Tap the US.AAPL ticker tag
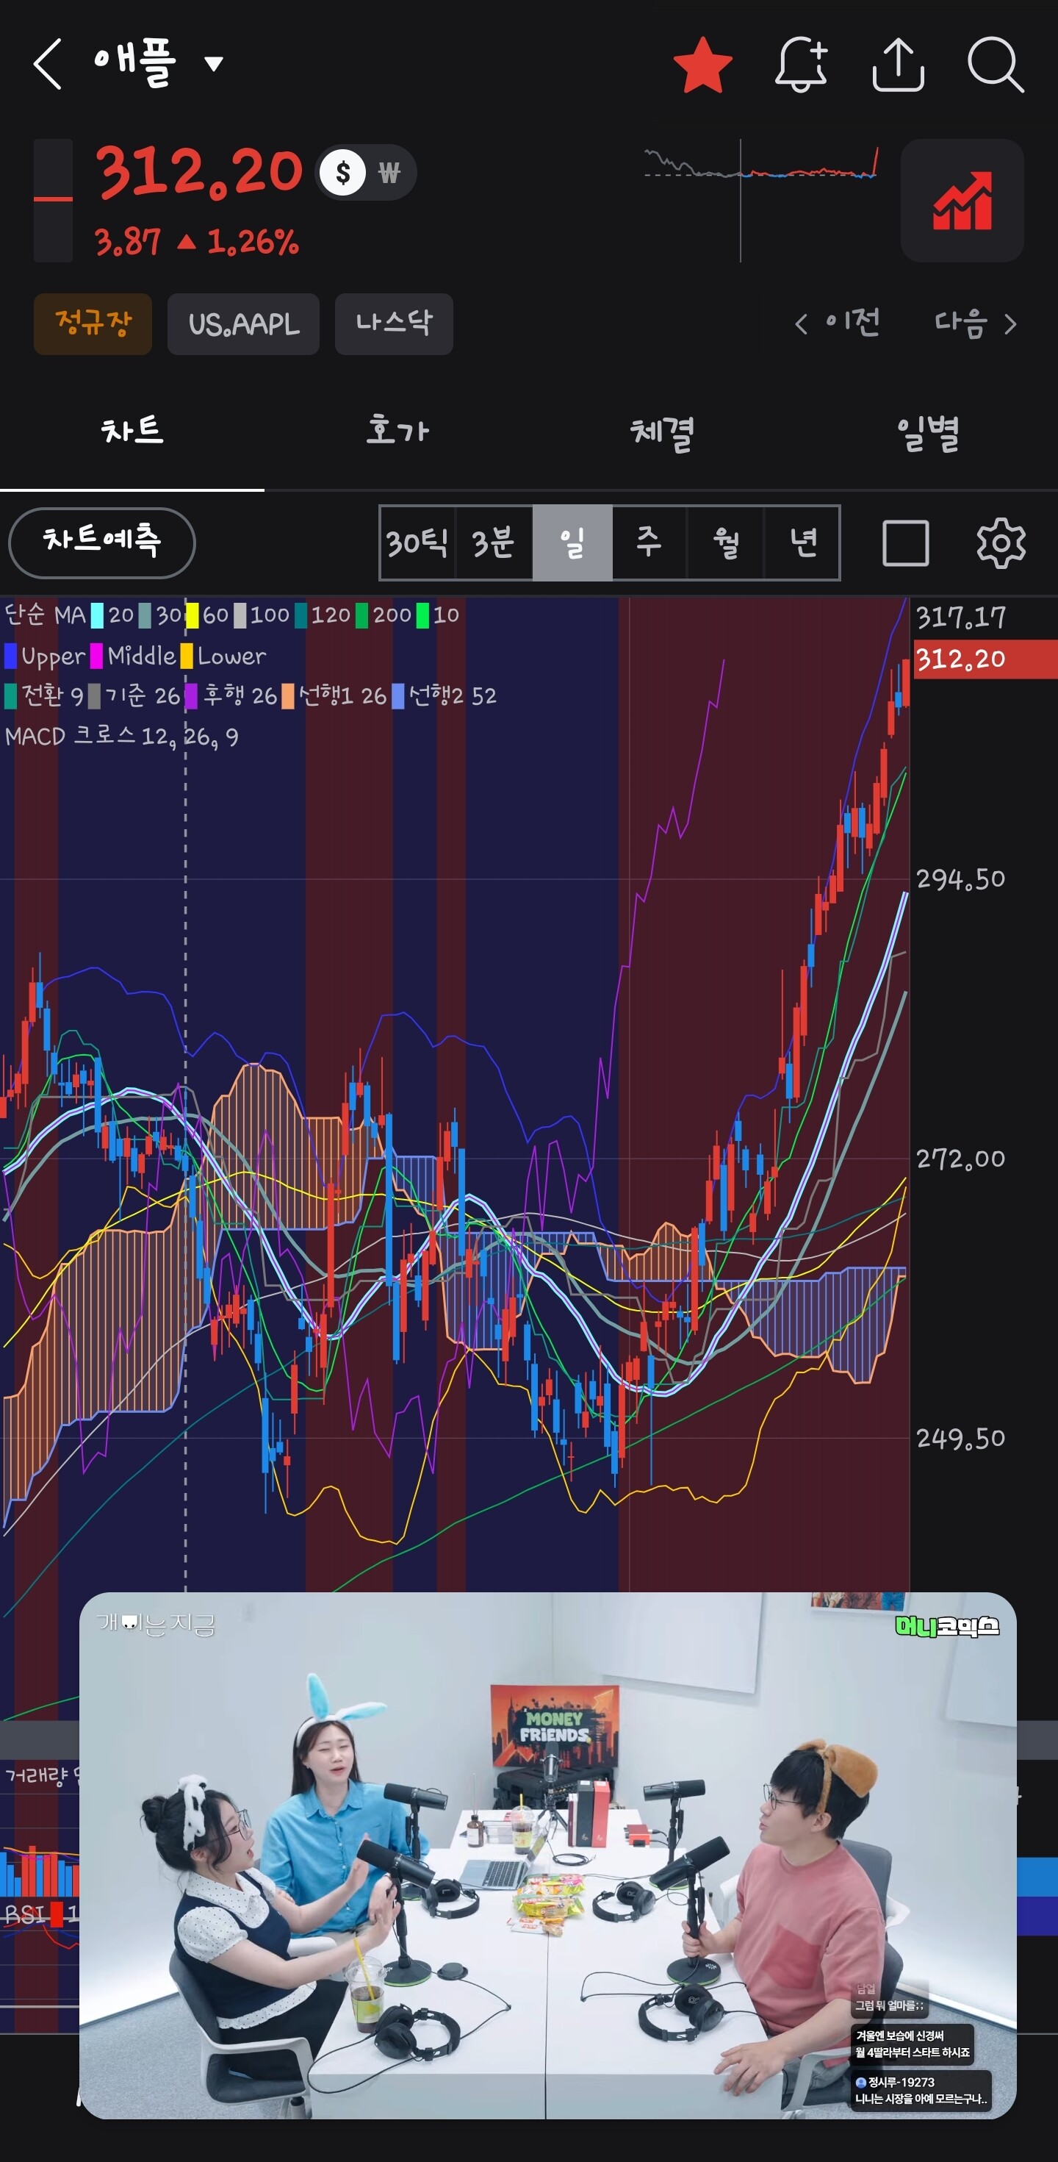Image resolution: width=1058 pixels, height=2162 pixels. [243, 324]
